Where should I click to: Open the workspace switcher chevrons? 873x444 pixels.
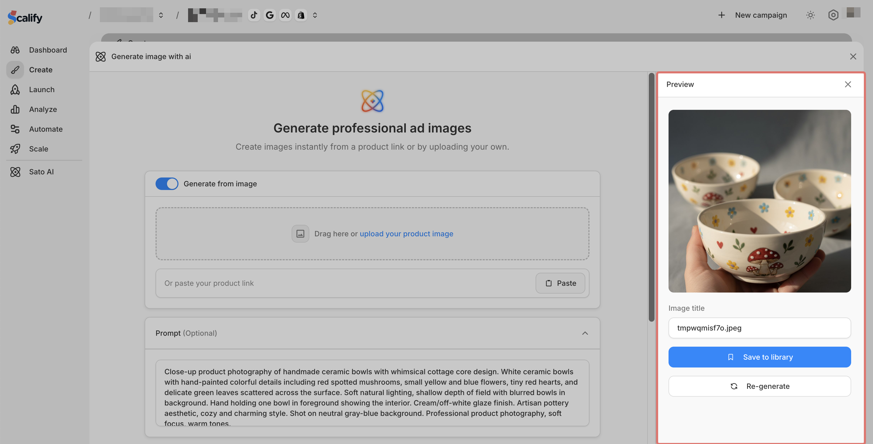click(161, 15)
